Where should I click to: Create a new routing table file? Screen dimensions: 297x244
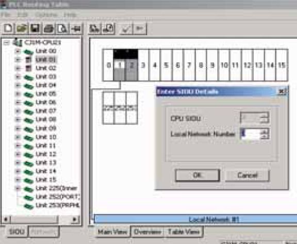(8, 28)
